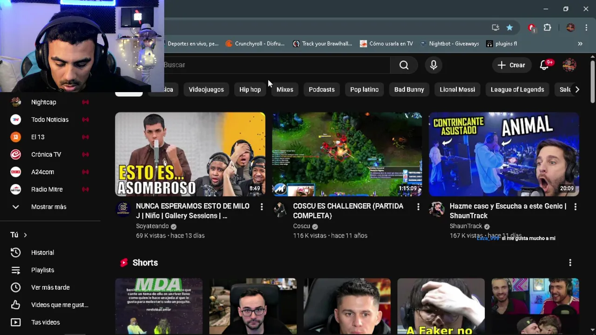Select the Pop latino filter chip
The image size is (596, 335).
364,89
